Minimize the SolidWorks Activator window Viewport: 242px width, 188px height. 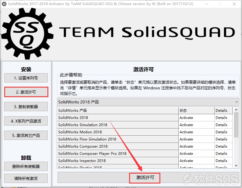click(x=207, y=4)
